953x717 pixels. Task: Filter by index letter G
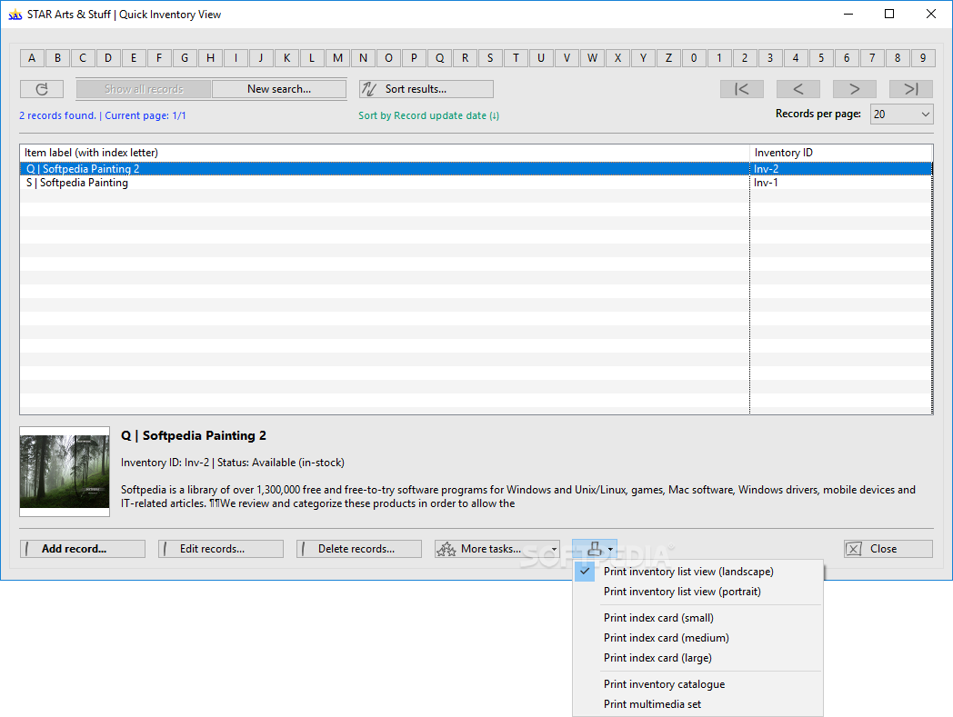(x=185, y=58)
